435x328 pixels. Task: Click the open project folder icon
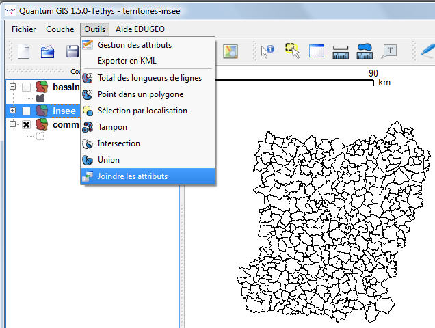coord(47,51)
